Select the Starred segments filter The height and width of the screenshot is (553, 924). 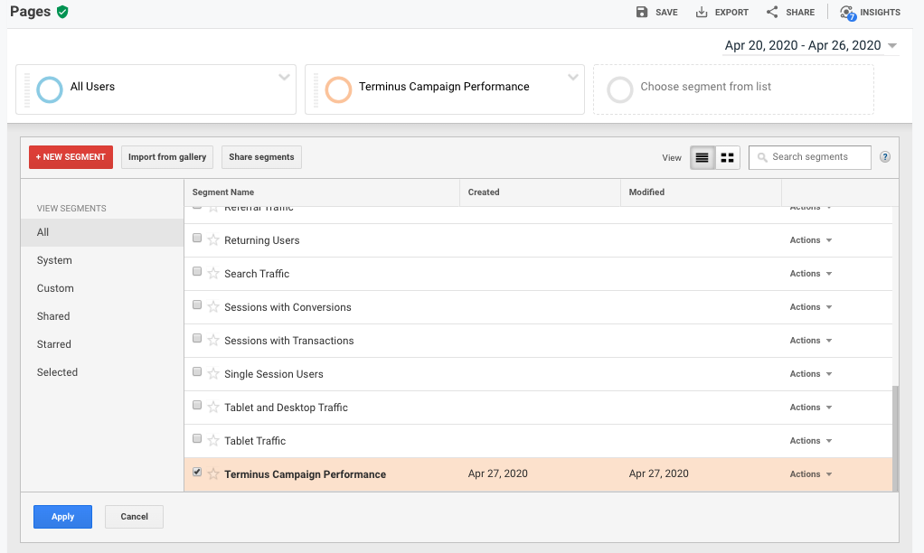pos(102,344)
